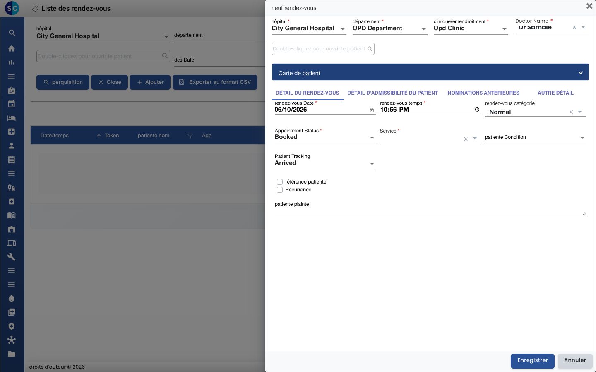Enable the Recurrence checkbox
This screenshot has height=372, width=596.
point(280,190)
